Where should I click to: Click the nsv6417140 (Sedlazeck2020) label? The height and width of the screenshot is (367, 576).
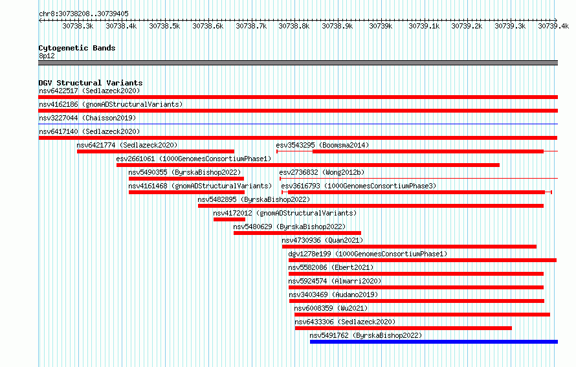(x=89, y=131)
